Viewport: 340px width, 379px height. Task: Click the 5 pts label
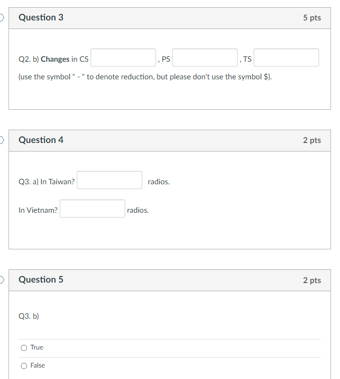pos(312,18)
